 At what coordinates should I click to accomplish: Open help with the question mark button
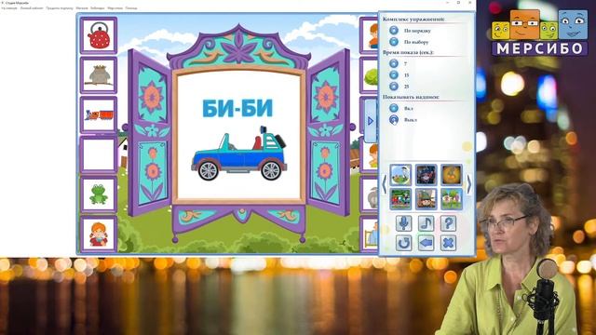448,223
